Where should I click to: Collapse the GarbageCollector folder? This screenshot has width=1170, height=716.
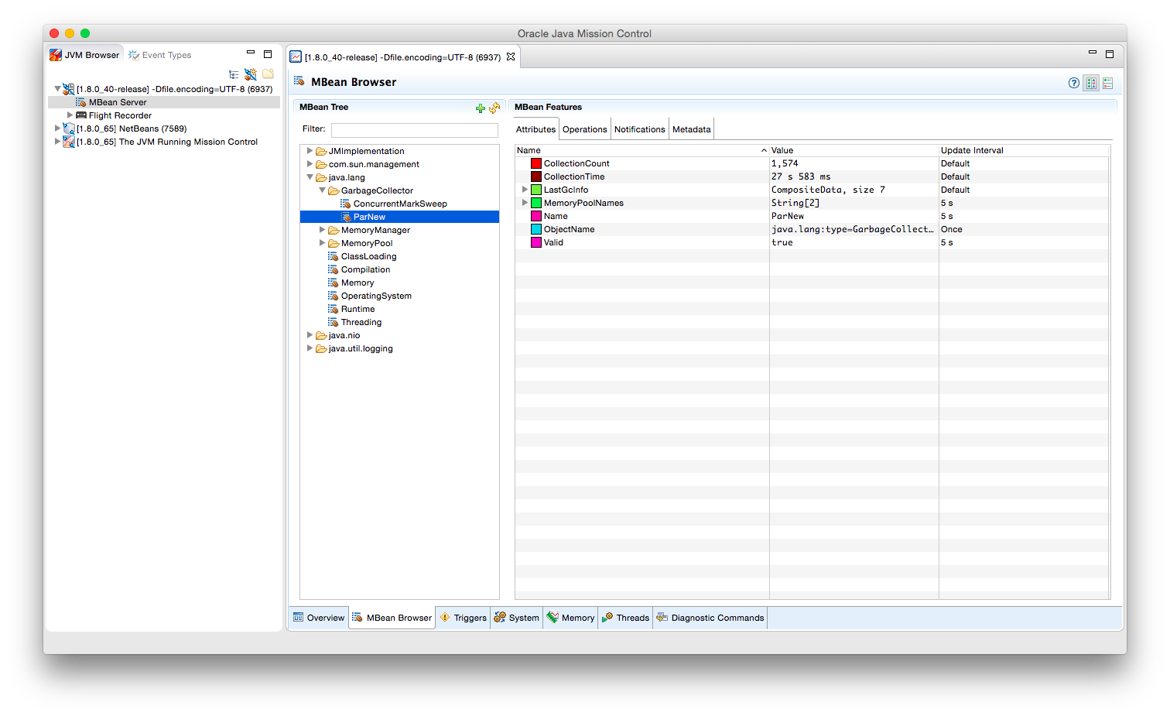322,190
